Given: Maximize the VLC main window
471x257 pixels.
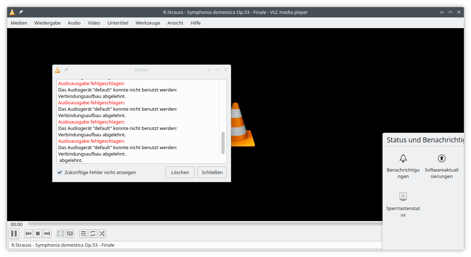Looking at the screenshot, I should (x=450, y=12).
